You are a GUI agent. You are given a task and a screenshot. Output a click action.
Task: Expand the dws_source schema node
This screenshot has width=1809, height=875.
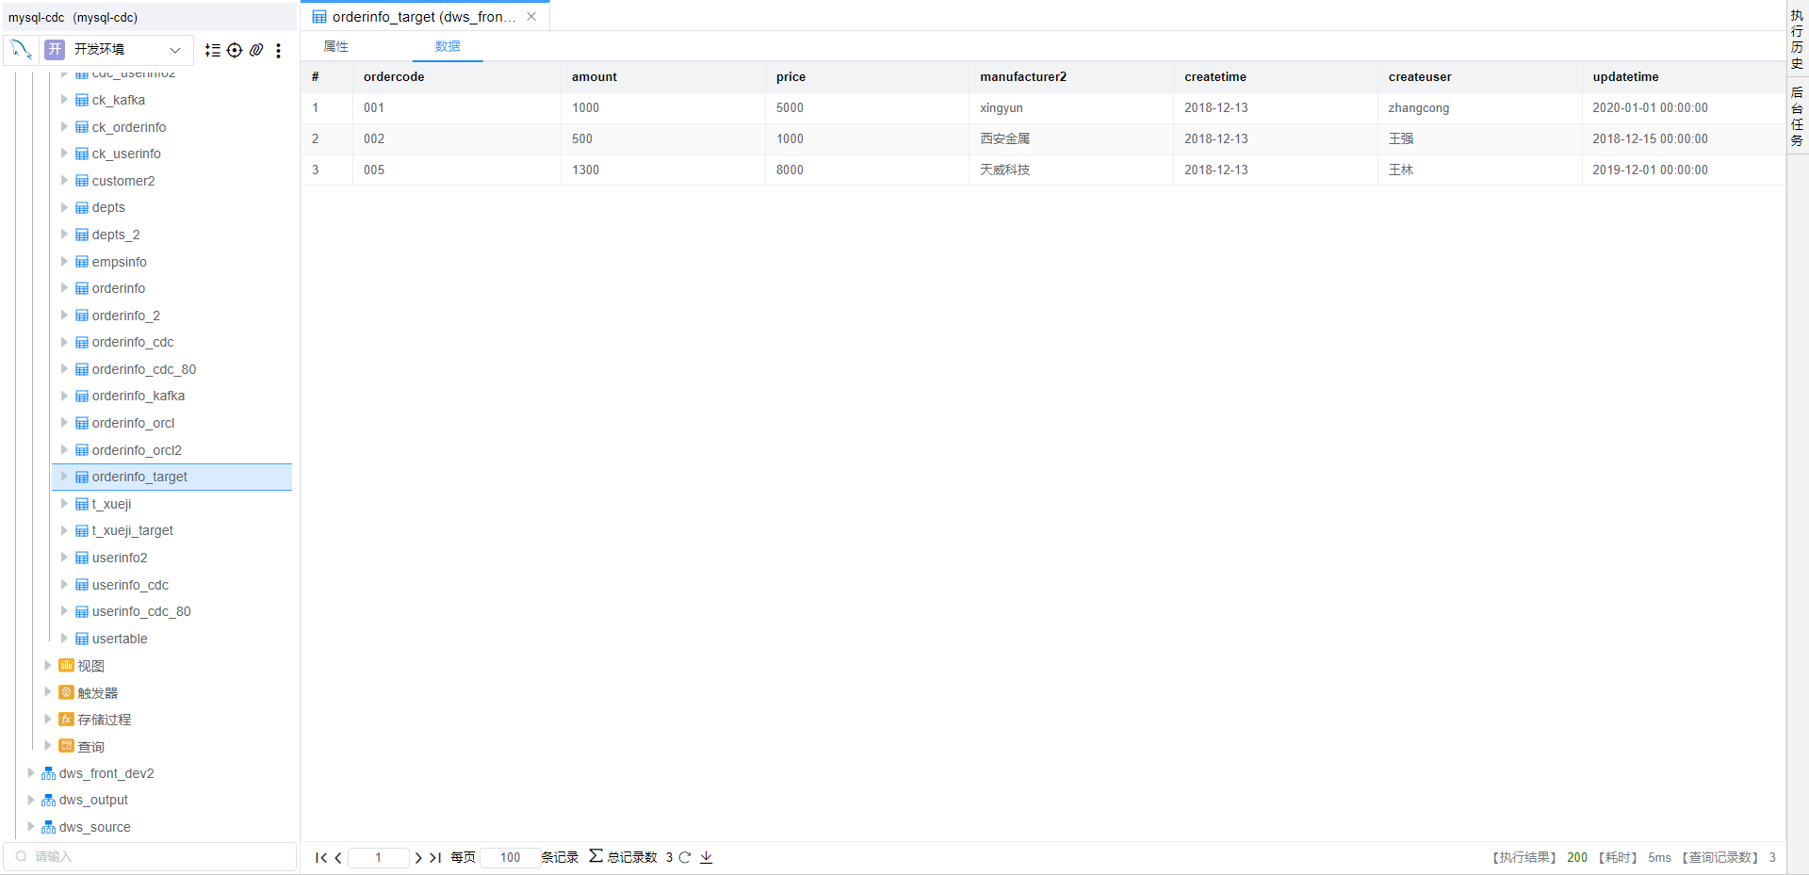click(31, 827)
